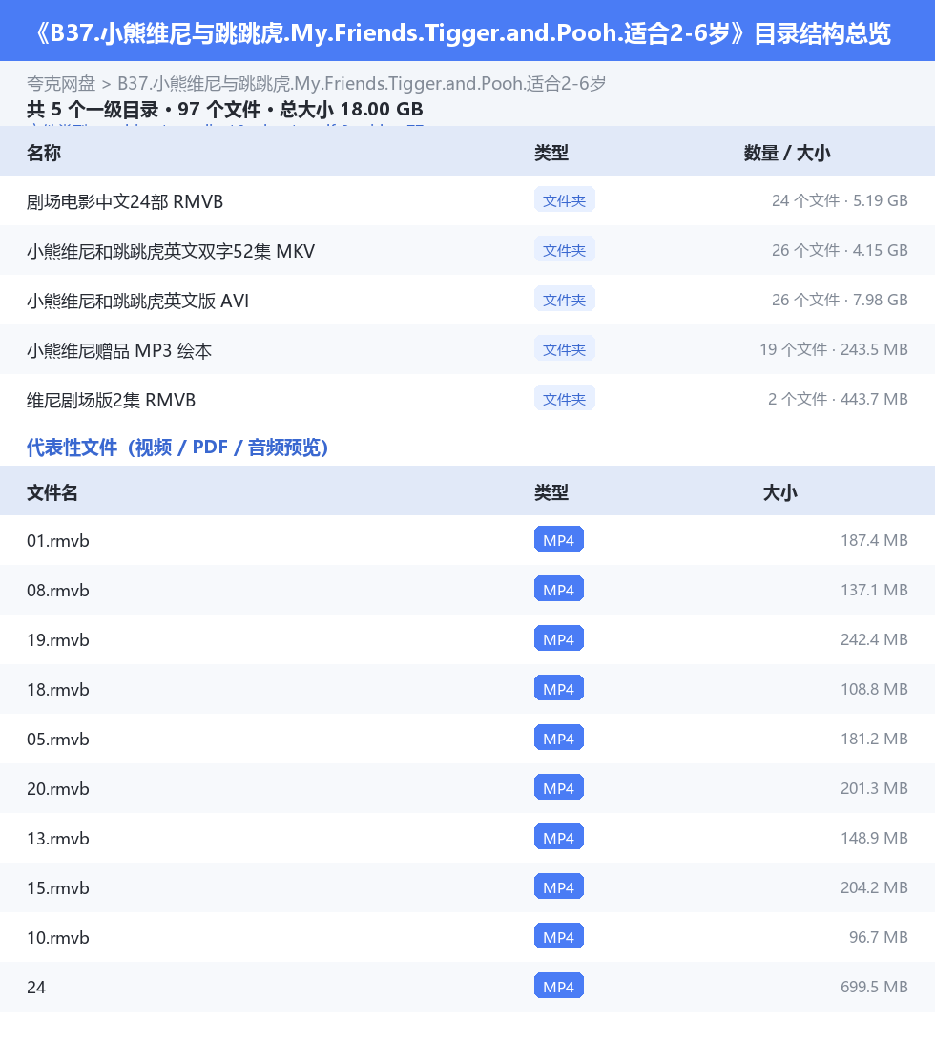
Task: Select the value 2 个文件 · 443.7 MB
Action: [x=838, y=400]
